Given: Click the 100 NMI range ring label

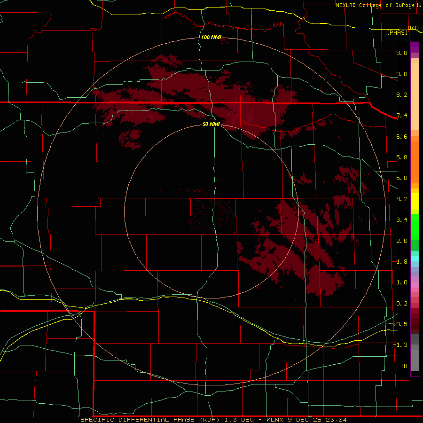Looking at the screenshot, I should 211,37.
